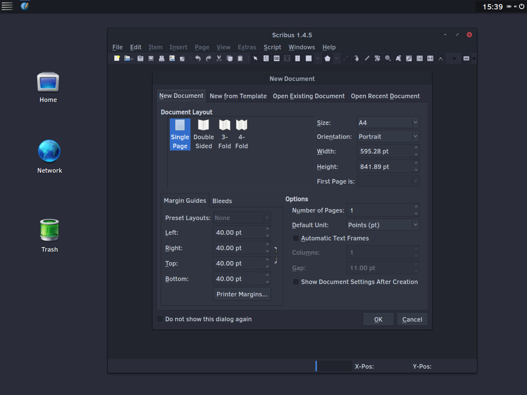Open the Help menu

pos(329,47)
